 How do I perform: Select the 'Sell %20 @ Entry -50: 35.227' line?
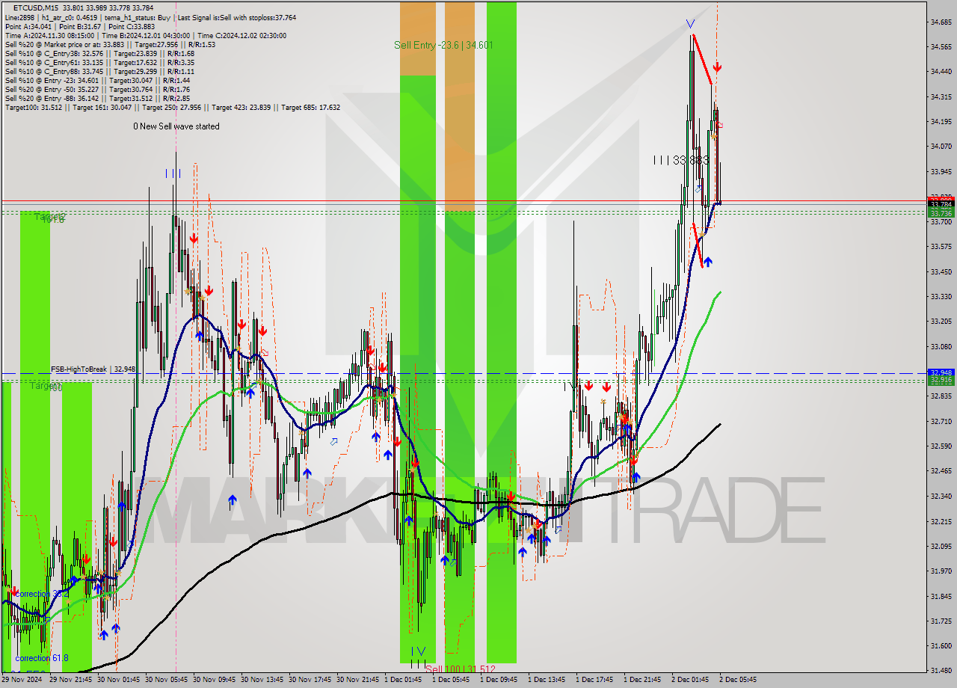[x=97, y=89]
